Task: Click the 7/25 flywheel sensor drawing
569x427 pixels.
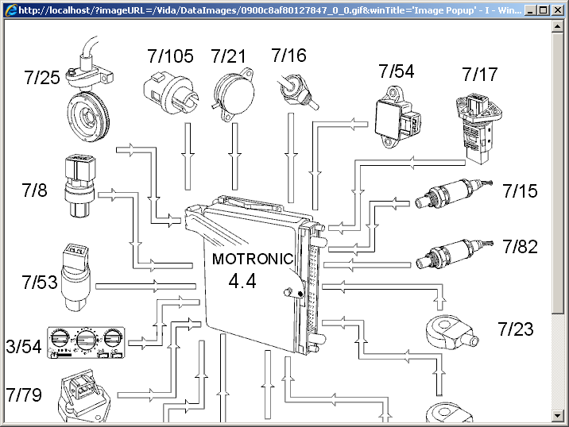Action: pos(90,90)
